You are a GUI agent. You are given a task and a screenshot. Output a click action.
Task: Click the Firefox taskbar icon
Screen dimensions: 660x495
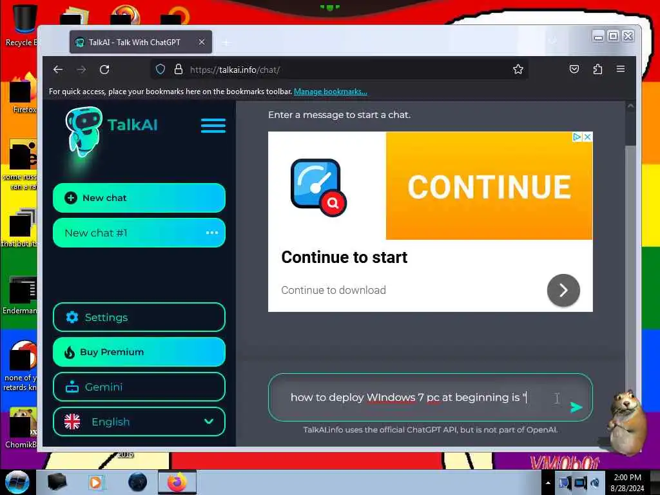(x=177, y=482)
